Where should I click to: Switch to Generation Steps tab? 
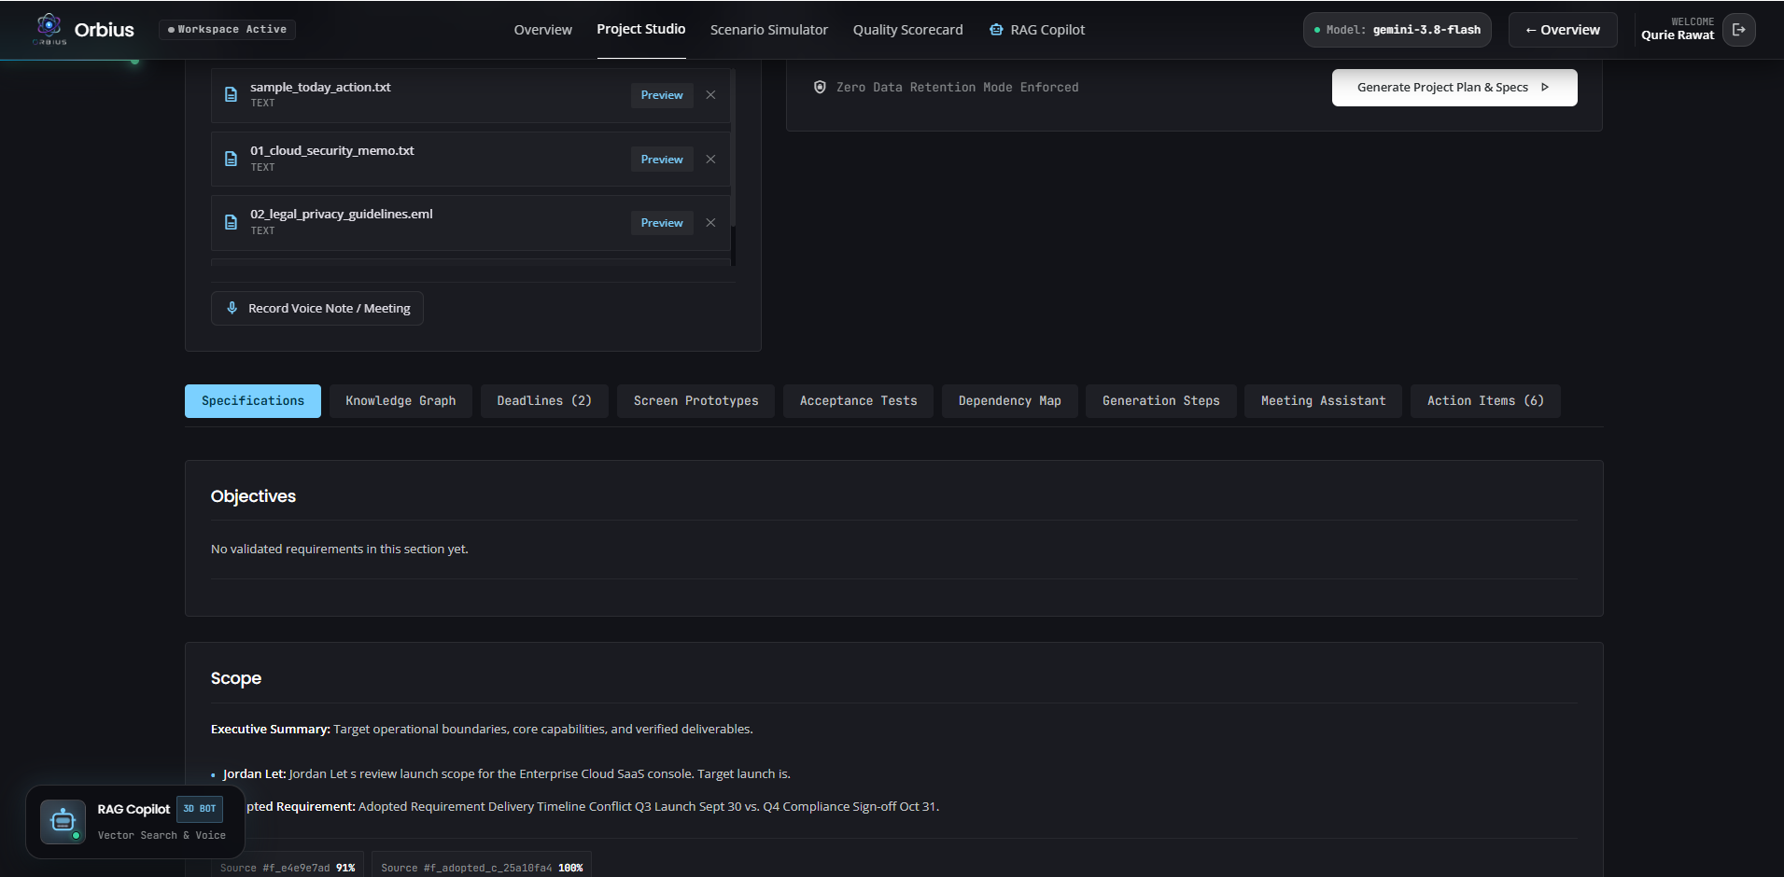(x=1161, y=401)
